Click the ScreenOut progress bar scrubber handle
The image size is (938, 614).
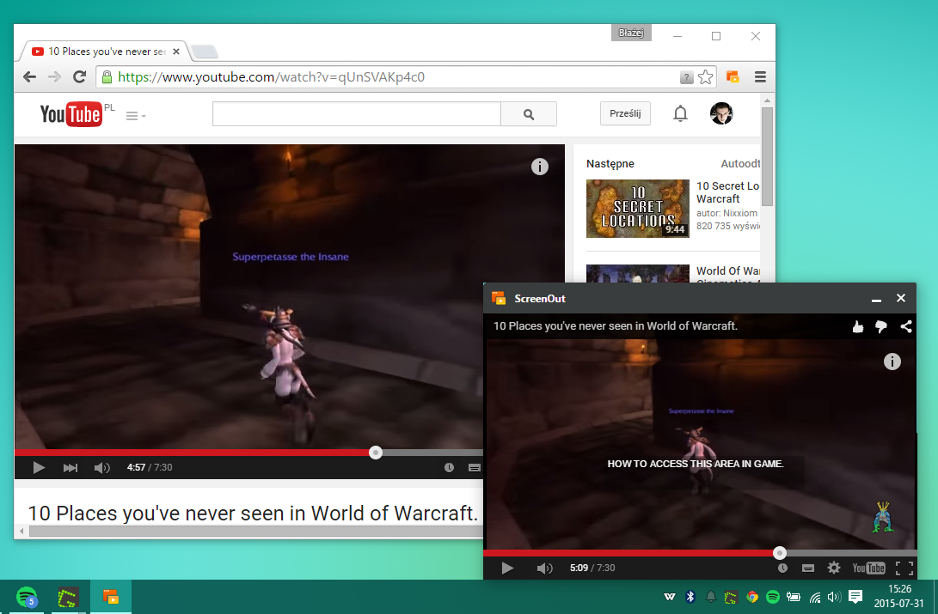[780, 553]
